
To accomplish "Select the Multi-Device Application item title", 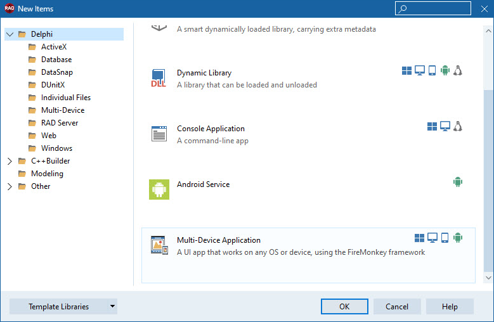I will pos(219,240).
